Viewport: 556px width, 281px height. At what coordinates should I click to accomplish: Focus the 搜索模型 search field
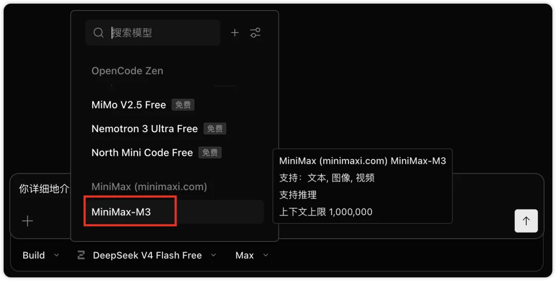click(x=153, y=32)
